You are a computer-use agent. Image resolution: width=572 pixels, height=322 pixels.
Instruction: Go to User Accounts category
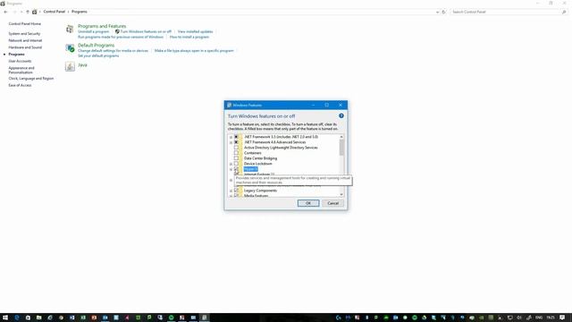(20, 61)
